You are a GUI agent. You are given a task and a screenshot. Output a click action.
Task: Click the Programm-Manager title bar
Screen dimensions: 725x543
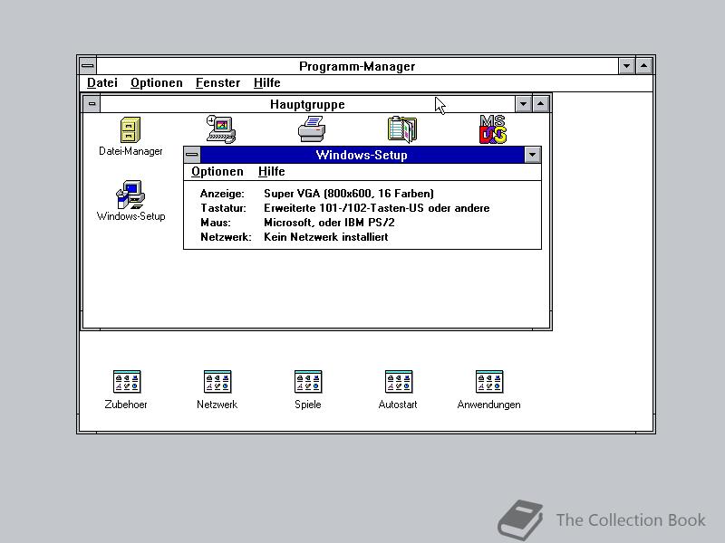[357, 66]
